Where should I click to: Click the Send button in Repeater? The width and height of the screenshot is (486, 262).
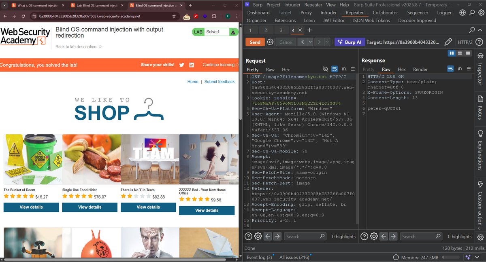(255, 42)
